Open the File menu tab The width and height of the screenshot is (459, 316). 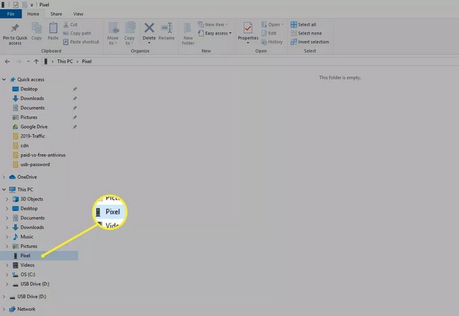click(11, 14)
